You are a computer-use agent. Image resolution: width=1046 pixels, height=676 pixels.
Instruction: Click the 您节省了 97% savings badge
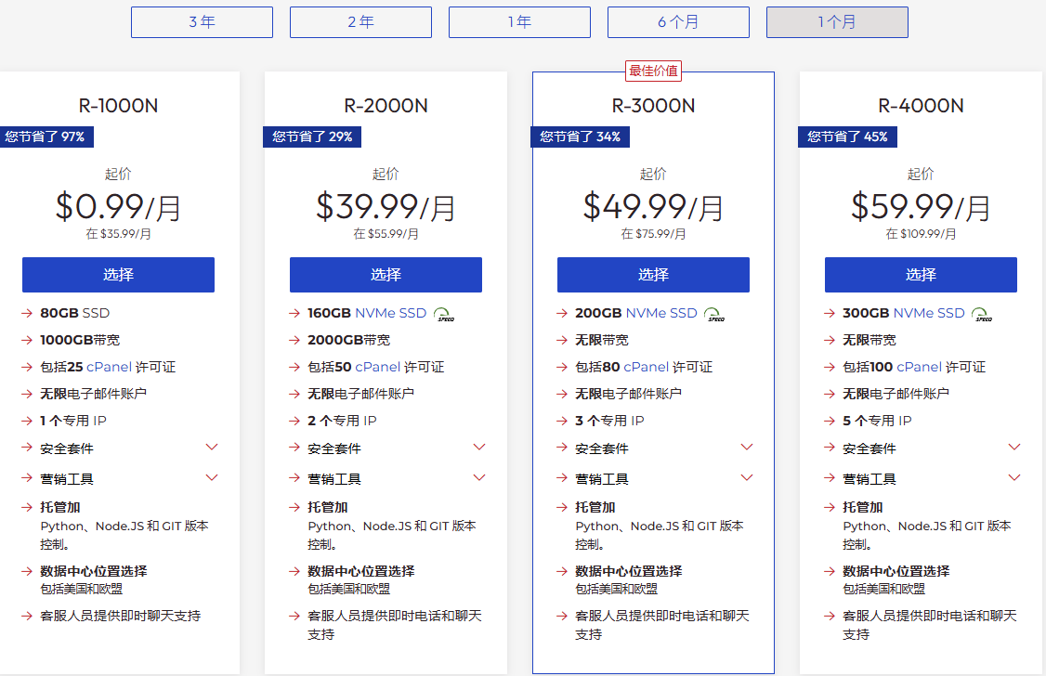46,136
